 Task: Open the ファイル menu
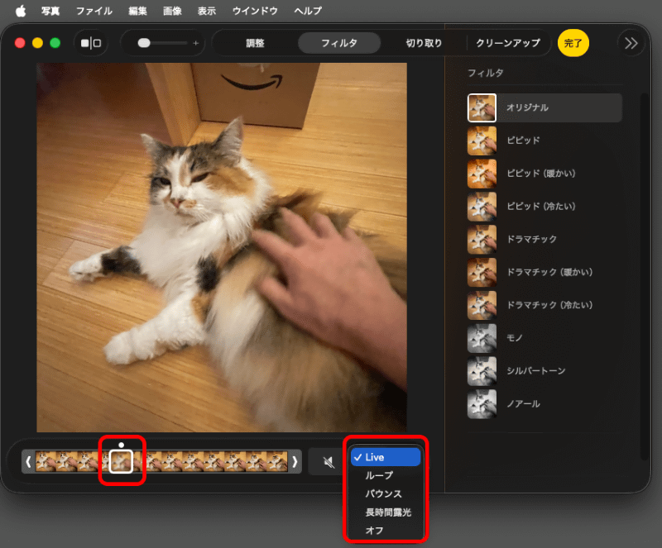click(94, 11)
